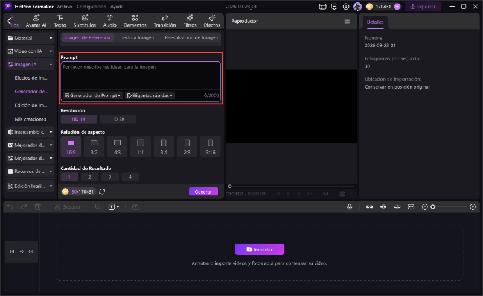Open the Filtros panel

[x=190, y=21]
